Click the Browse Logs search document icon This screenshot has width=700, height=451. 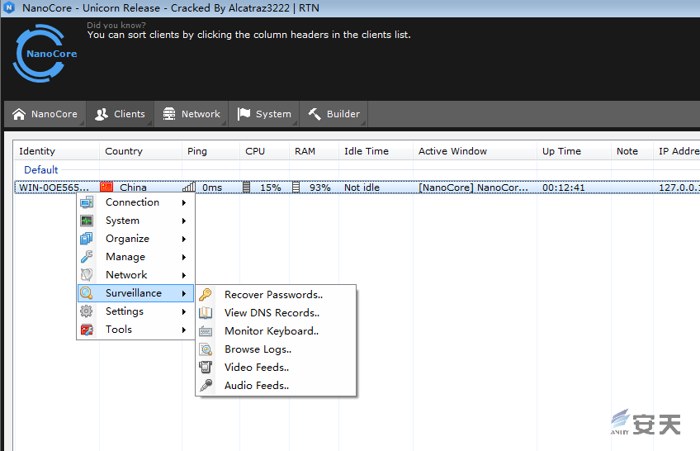coord(206,349)
